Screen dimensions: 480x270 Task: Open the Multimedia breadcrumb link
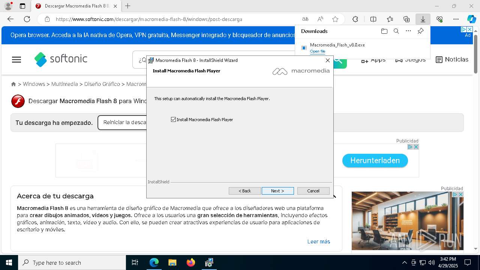[64, 84]
